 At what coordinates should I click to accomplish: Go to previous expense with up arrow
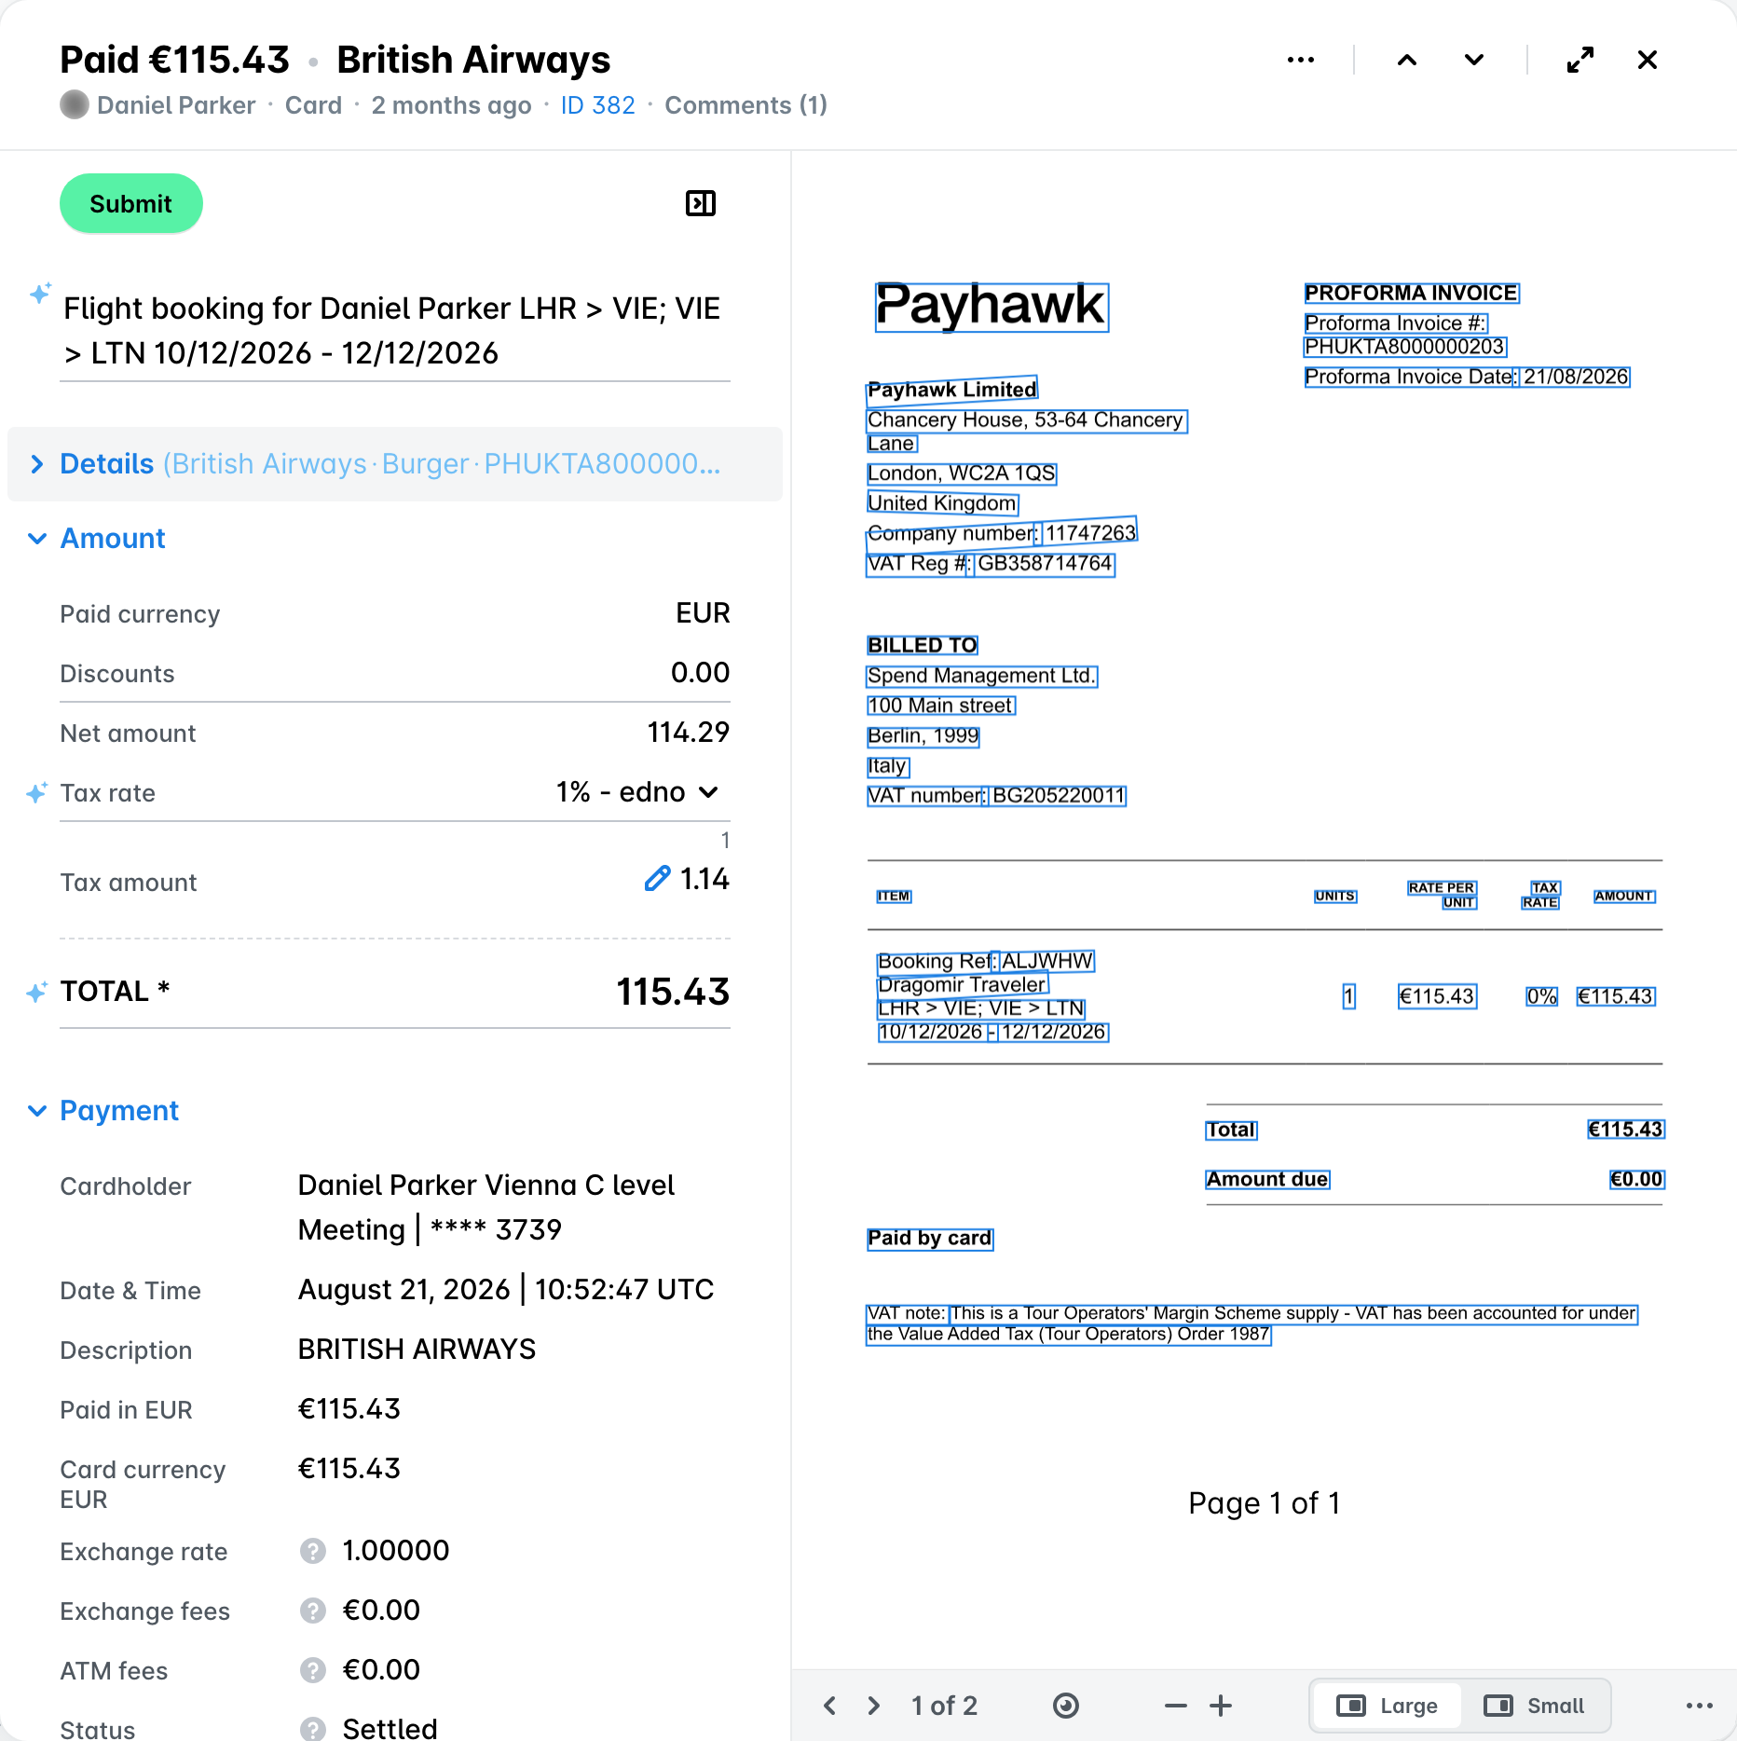(x=1407, y=61)
